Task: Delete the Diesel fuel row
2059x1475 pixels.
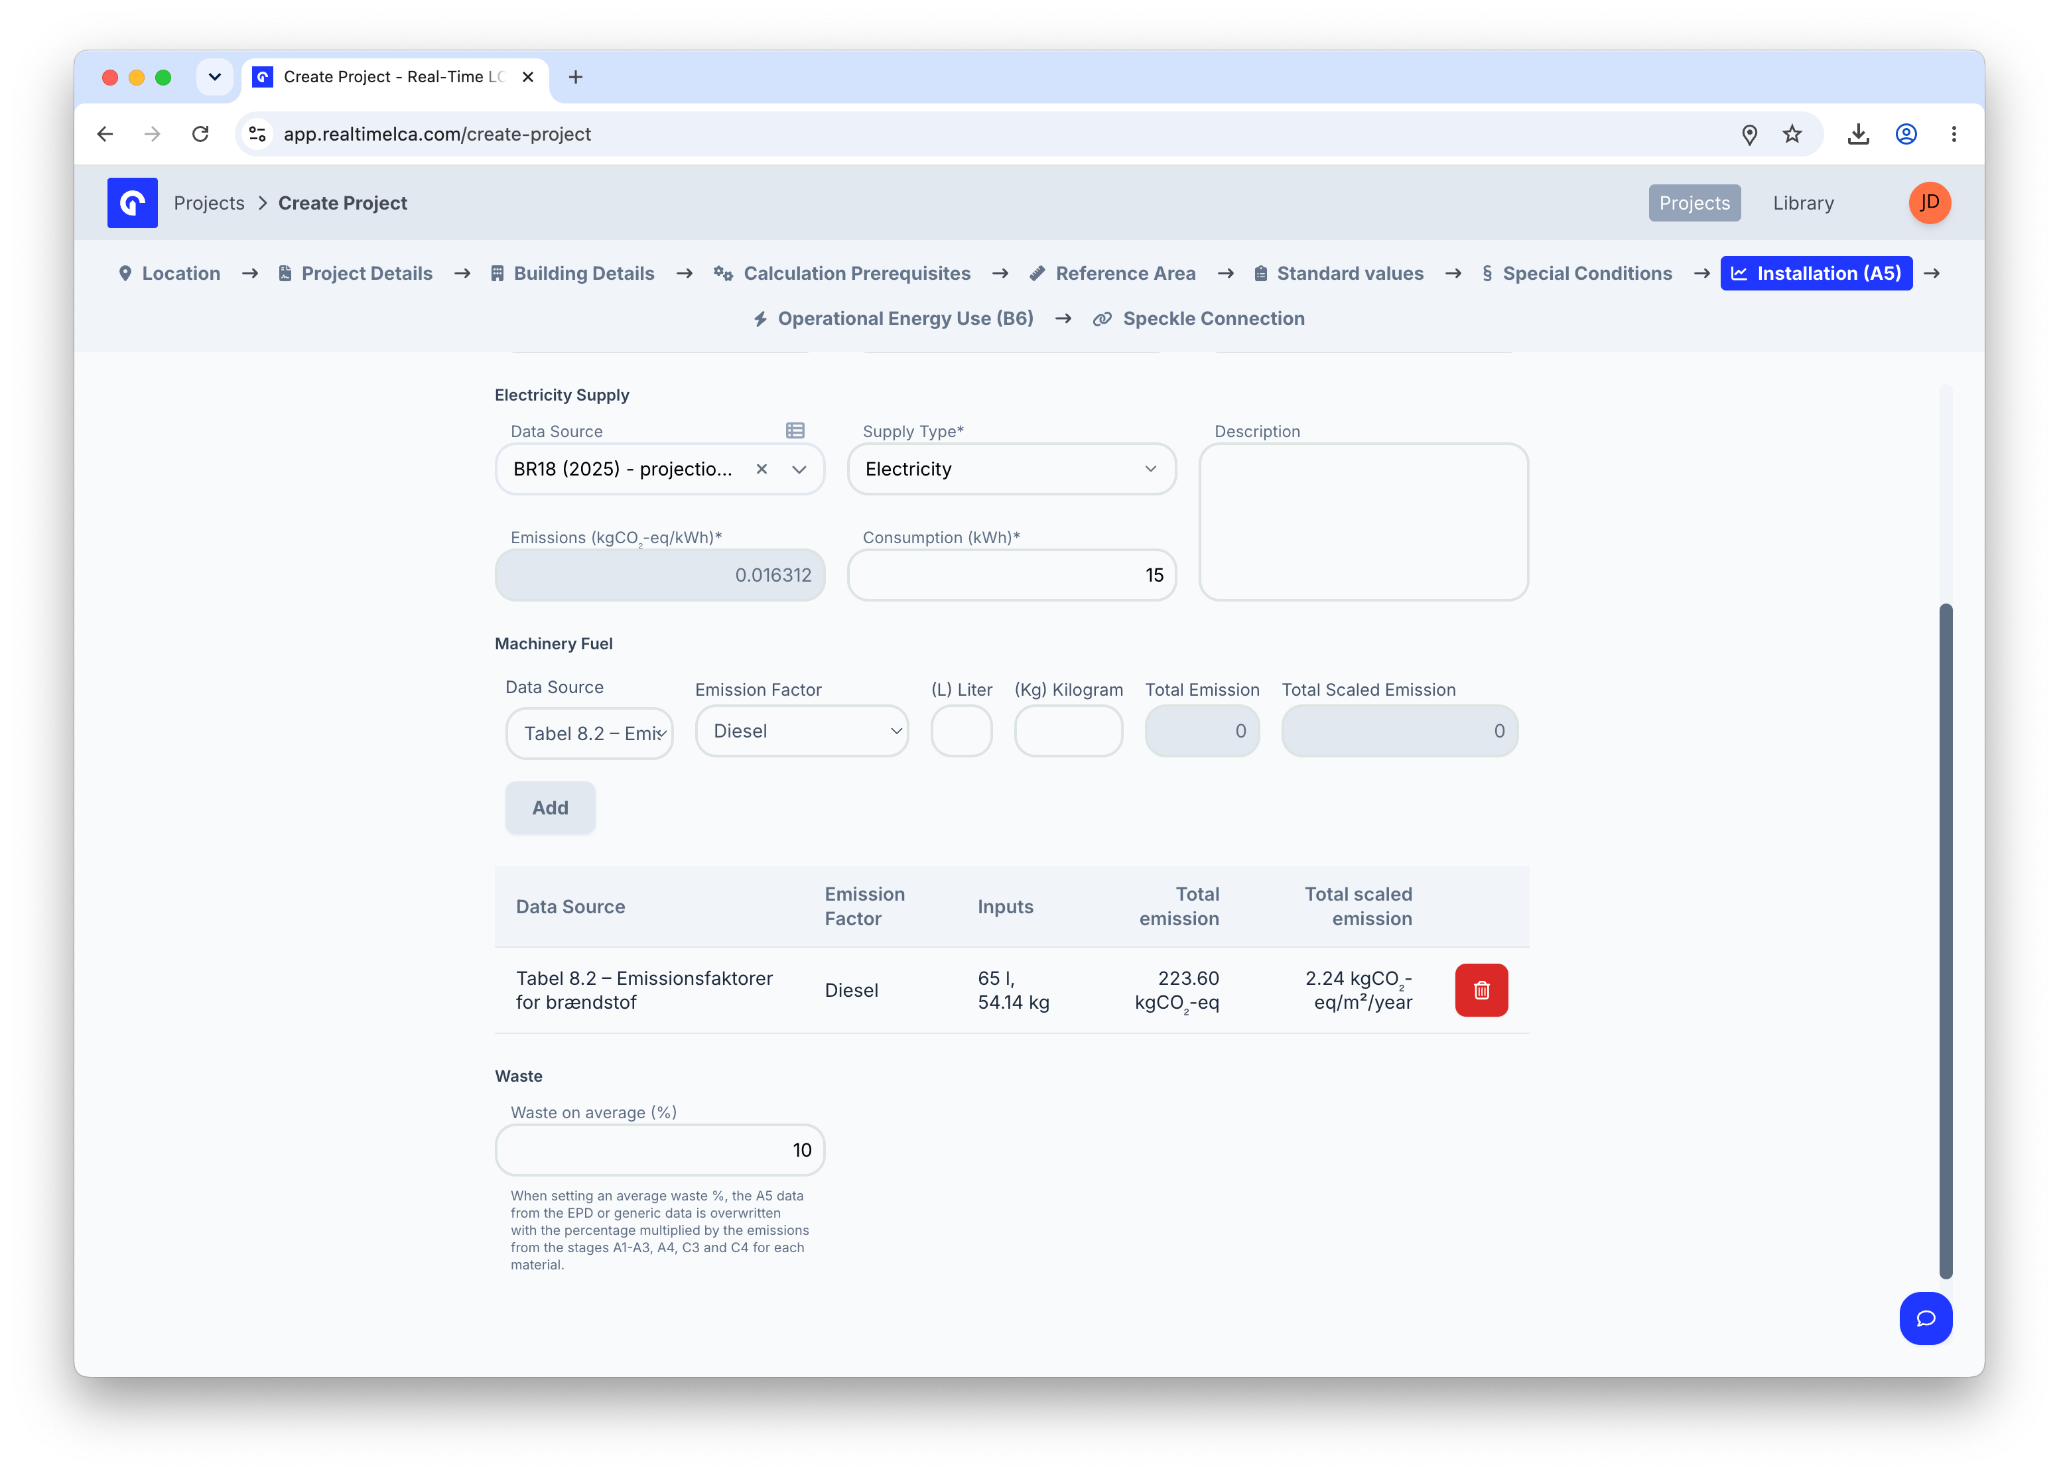Action: 1481,990
